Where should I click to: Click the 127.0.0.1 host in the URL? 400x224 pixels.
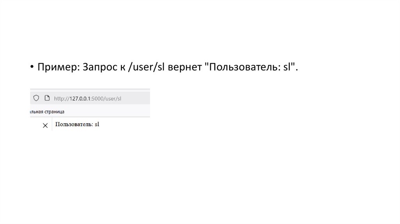point(80,98)
